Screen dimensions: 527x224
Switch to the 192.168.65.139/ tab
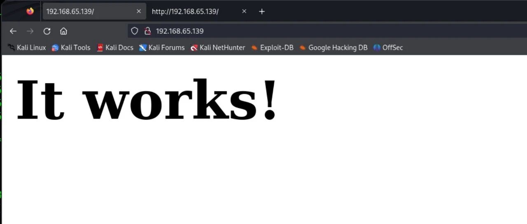(94, 12)
